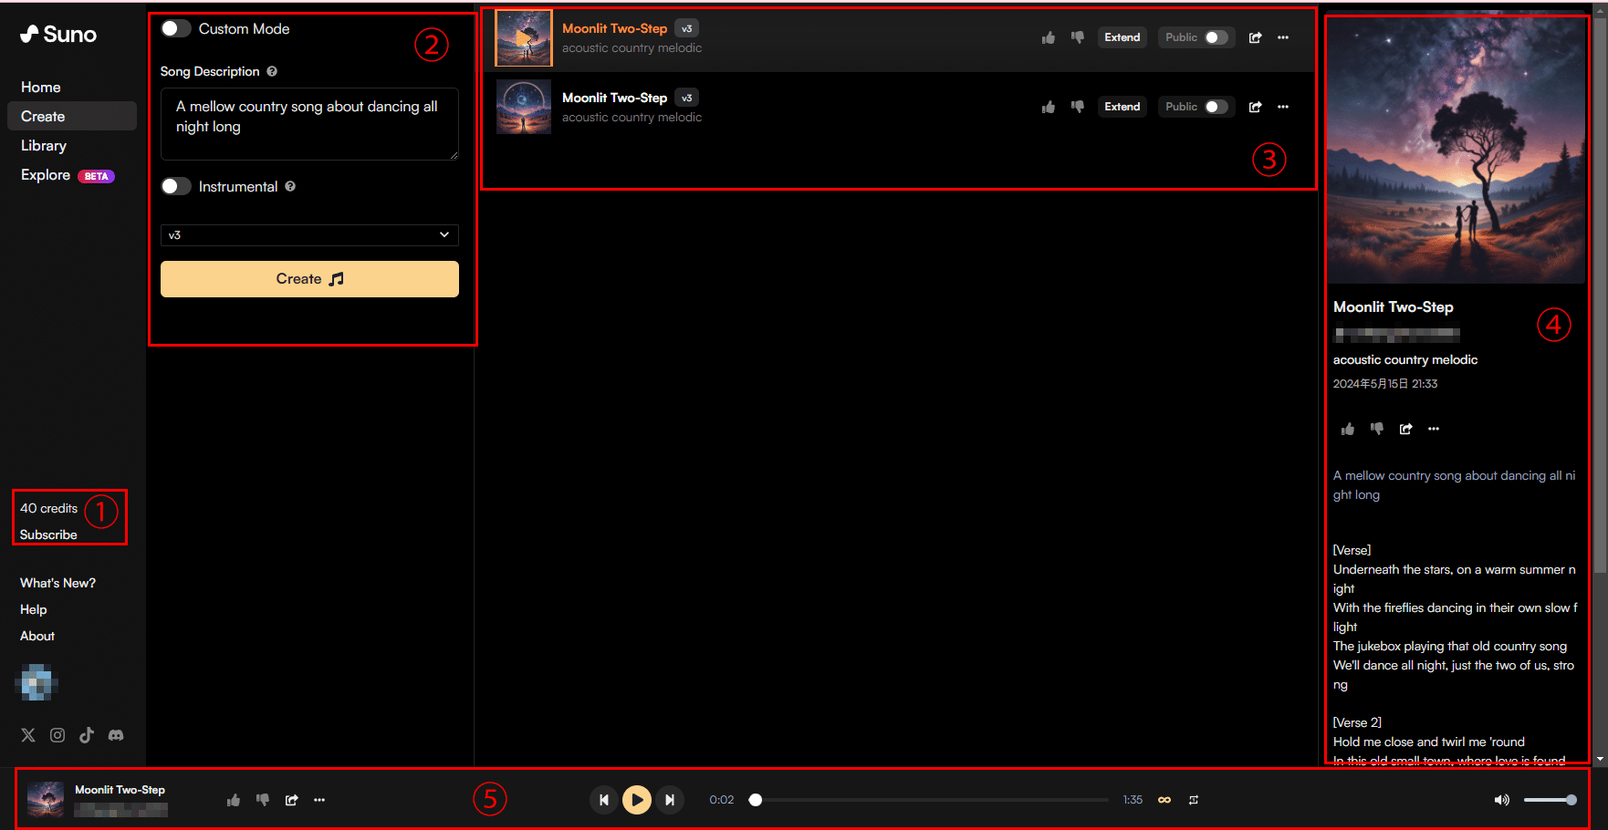
Task: Open more options for the first song
Action: (x=1283, y=37)
